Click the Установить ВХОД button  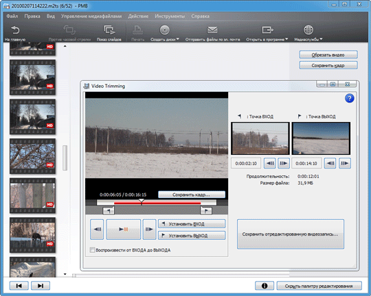192,224
